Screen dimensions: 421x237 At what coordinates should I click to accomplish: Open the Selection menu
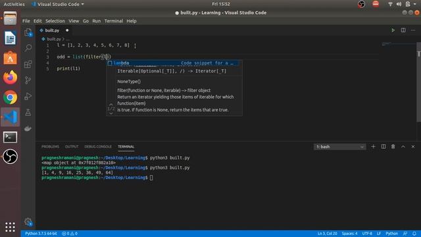point(55,21)
